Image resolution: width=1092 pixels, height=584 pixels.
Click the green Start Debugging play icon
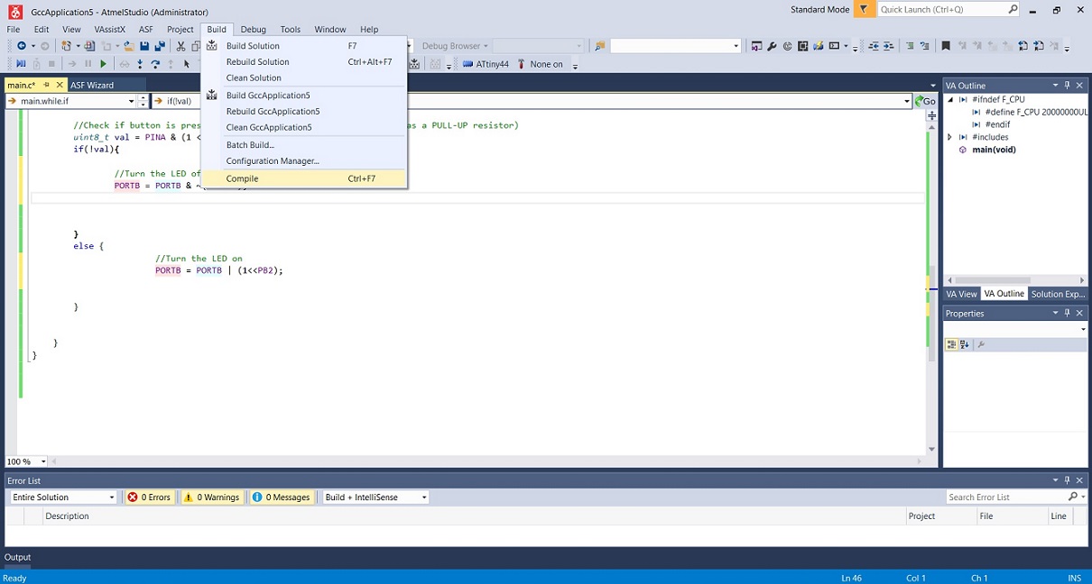pyautogui.click(x=103, y=64)
